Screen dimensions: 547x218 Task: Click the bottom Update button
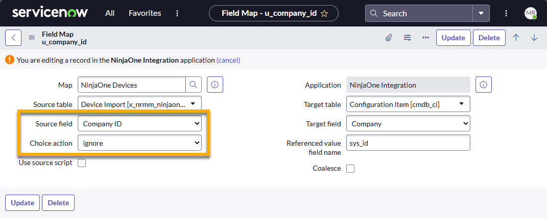tap(22, 203)
